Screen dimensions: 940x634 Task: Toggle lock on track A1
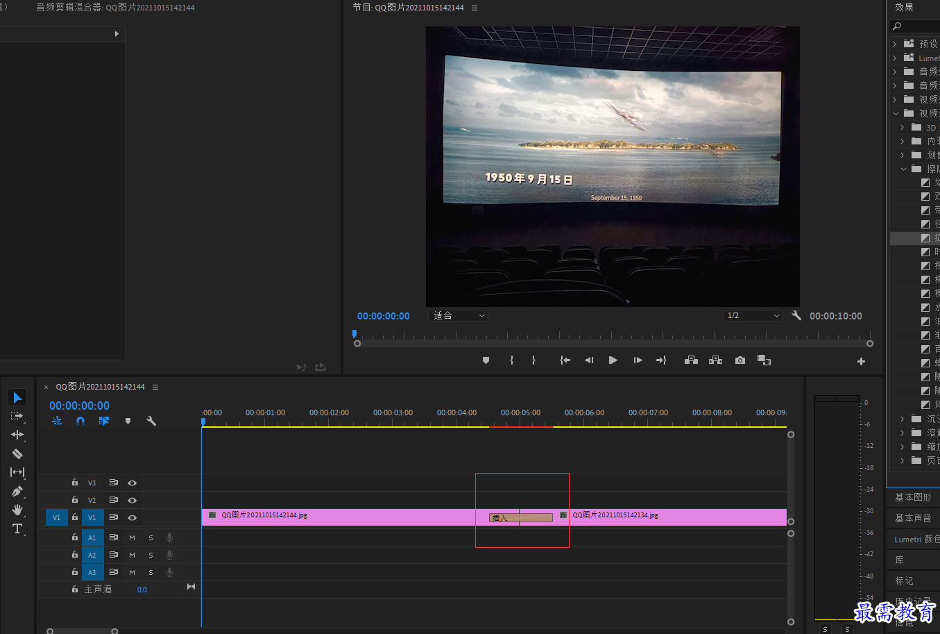[74, 537]
